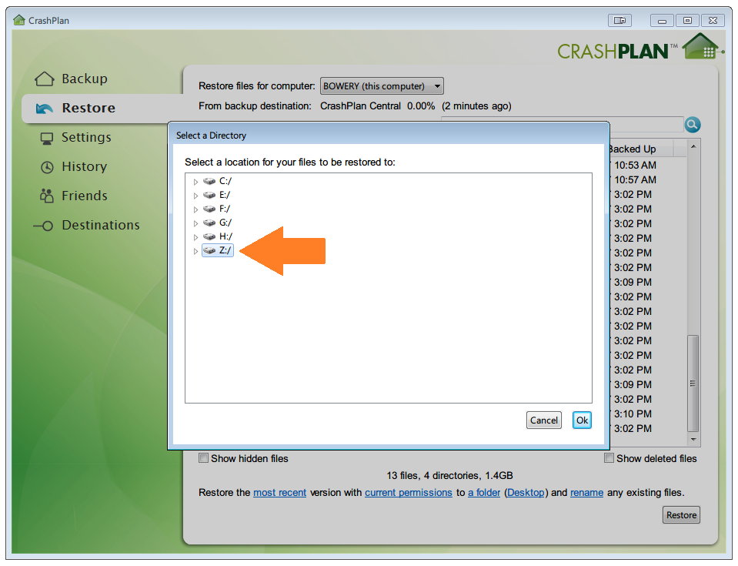Confirm directory with the Ok button
The image size is (738, 566).
pos(583,420)
